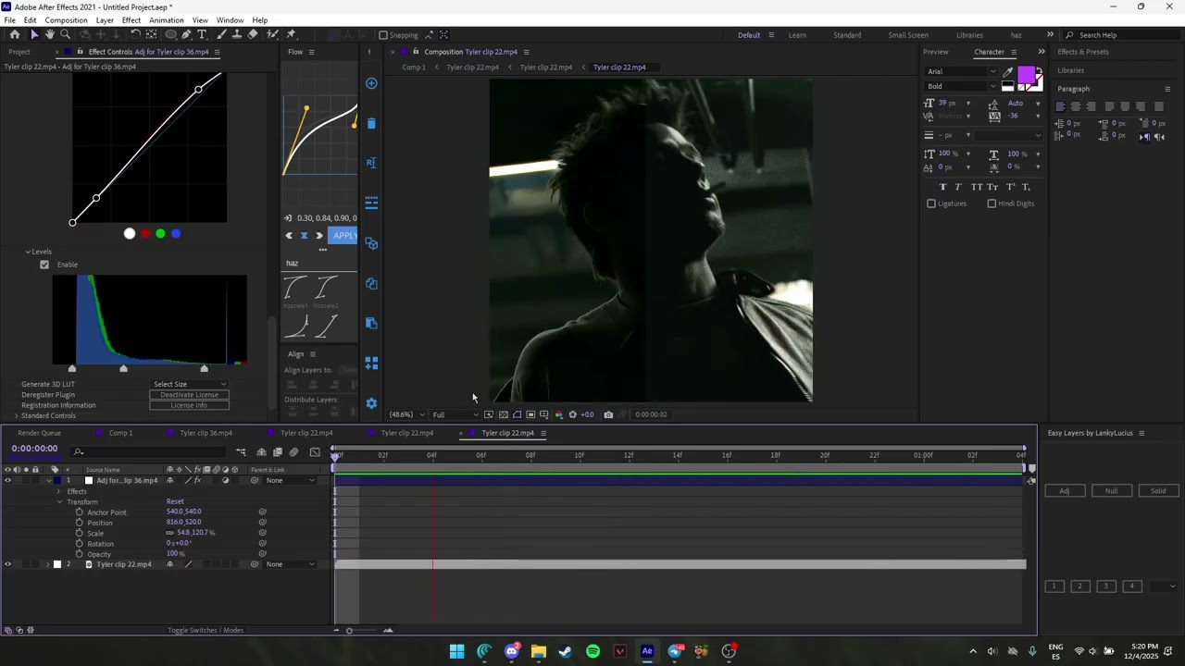Switch to Tyler clip 36.mp4 timeline tab
Screen dimensions: 1185x666
[206, 433]
